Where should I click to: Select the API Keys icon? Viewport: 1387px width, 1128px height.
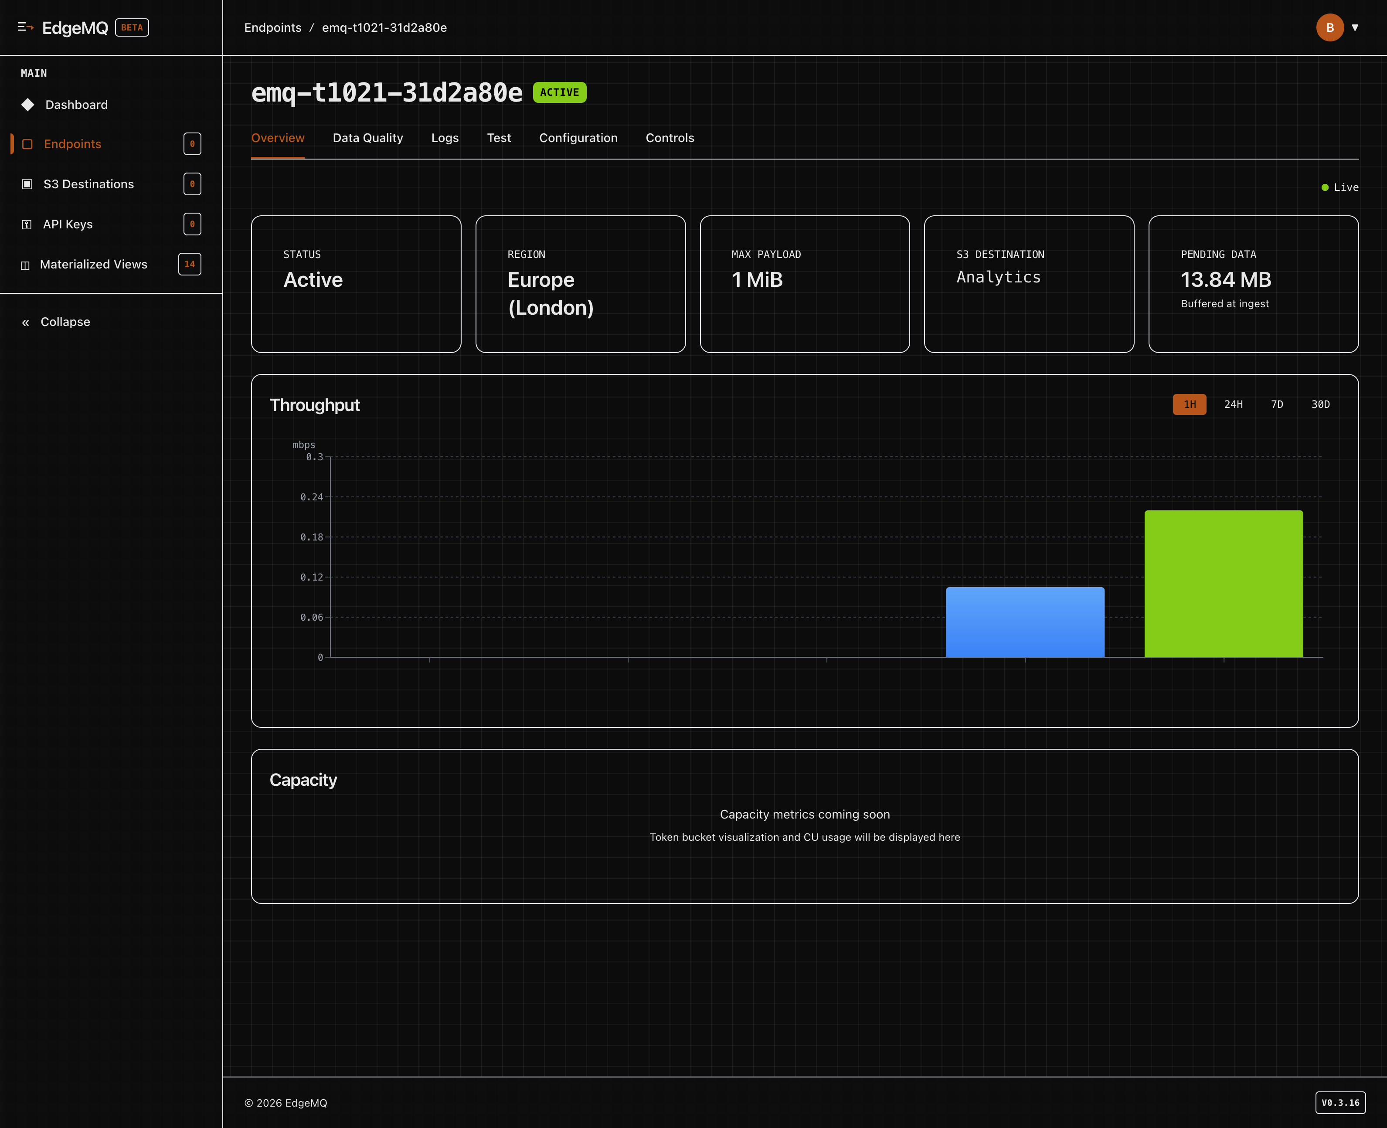pyautogui.click(x=26, y=224)
